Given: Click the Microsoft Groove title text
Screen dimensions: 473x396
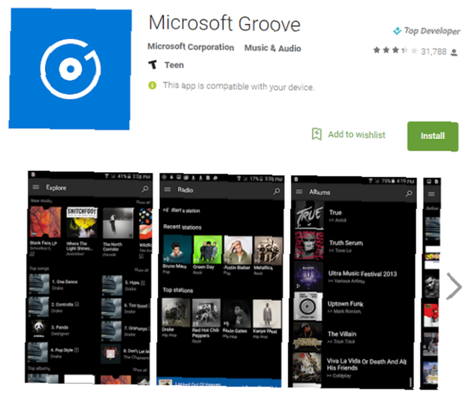Looking at the screenshot, I should coord(225,23).
